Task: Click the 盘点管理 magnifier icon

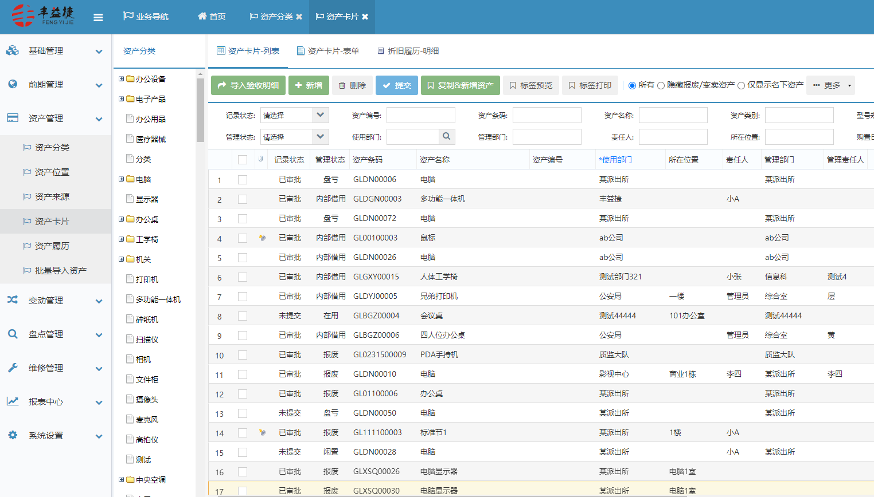Action: pyautogui.click(x=13, y=334)
